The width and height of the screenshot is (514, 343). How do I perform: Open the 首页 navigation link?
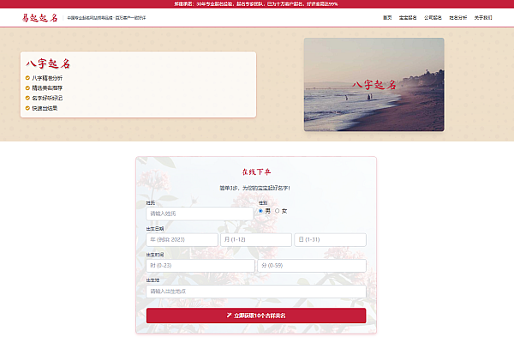(387, 18)
